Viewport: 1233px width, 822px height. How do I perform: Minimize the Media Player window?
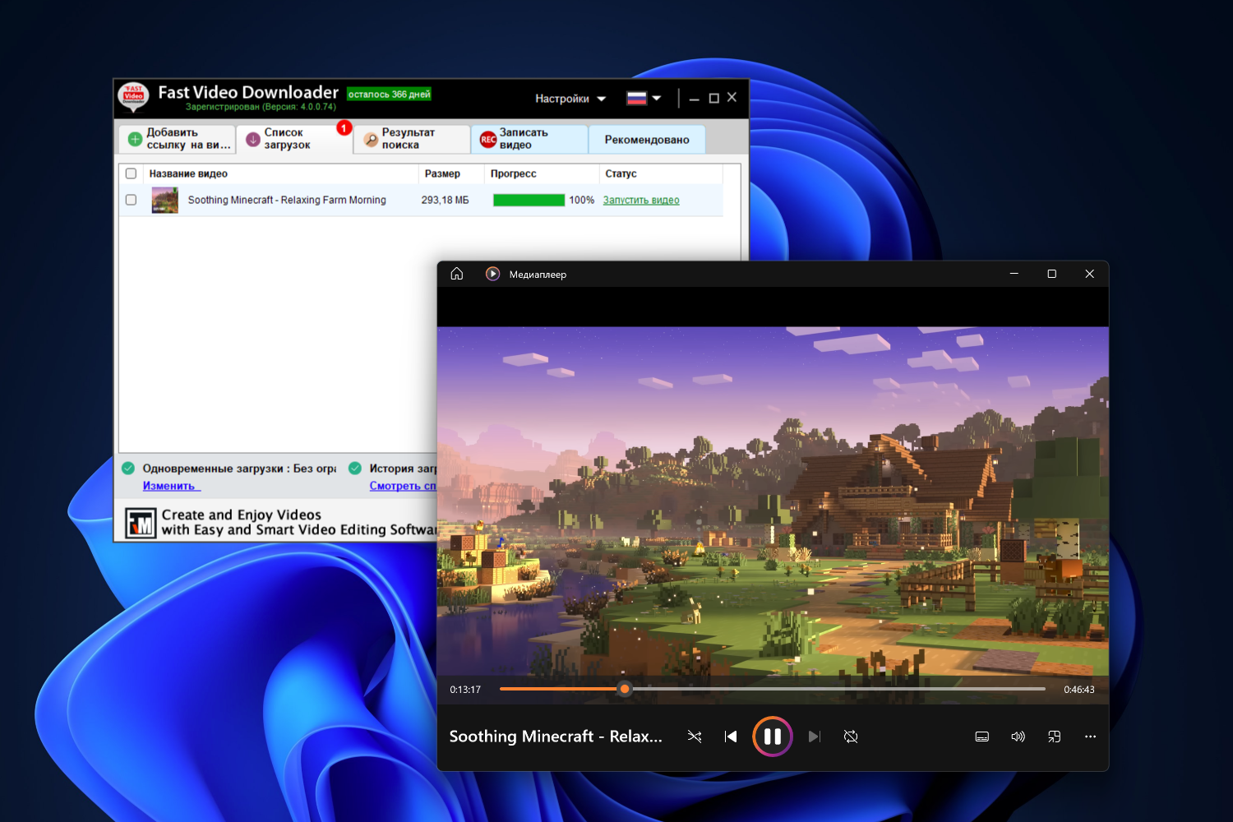pyautogui.click(x=1014, y=274)
